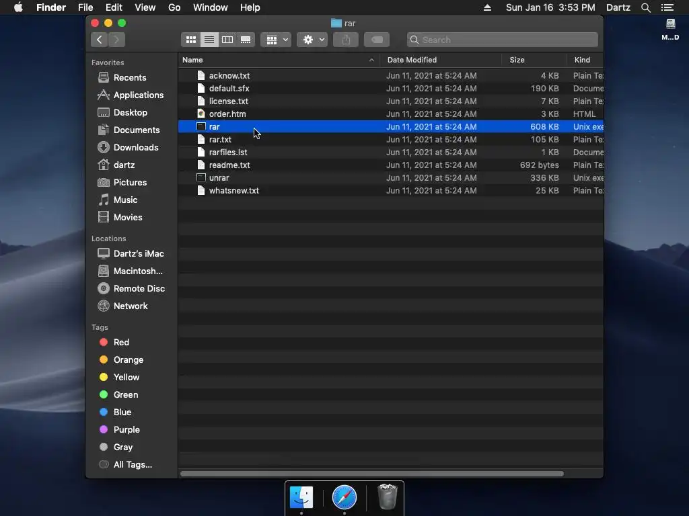This screenshot has height=516, width=689.
Task: Switch to list view in toolbar
Action: (209, 40)
